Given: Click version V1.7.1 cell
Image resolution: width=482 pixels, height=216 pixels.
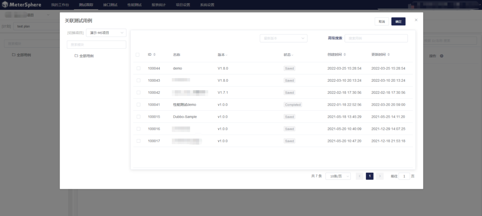Looking at the screenshot, I should 223,92.
